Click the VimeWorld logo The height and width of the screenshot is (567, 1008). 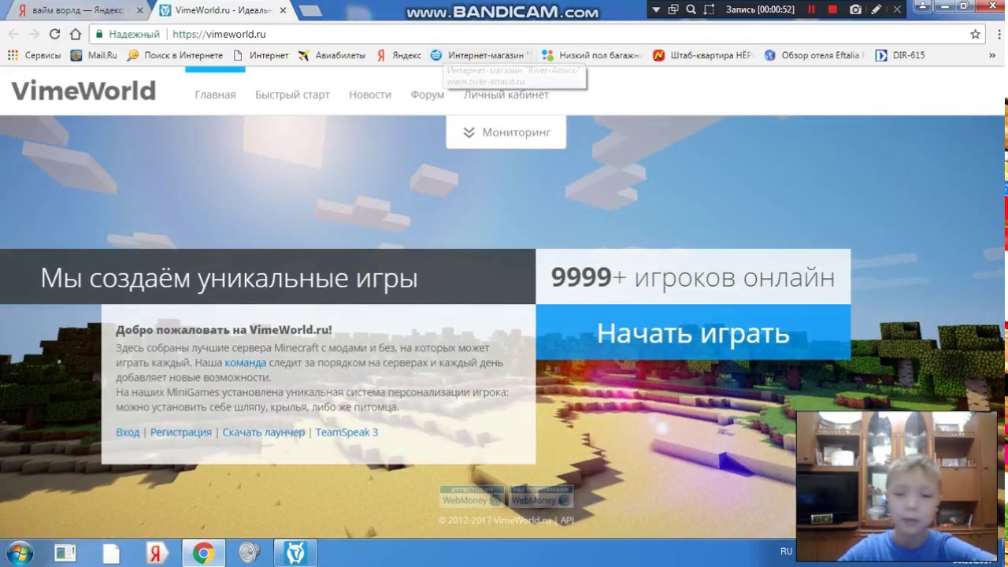pos(83,91)
